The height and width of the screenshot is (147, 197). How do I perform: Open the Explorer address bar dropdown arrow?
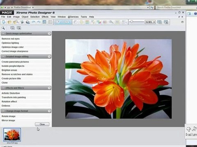tap(148, 7)
